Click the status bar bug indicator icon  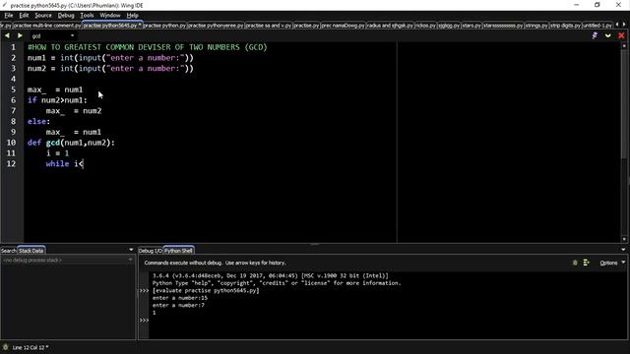6,347
